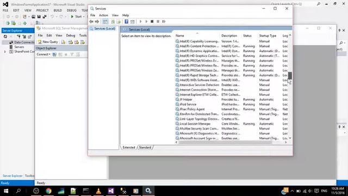
Task: Click the Save All icon in Visual Studio toolbar
Action: tap(45, 17)
